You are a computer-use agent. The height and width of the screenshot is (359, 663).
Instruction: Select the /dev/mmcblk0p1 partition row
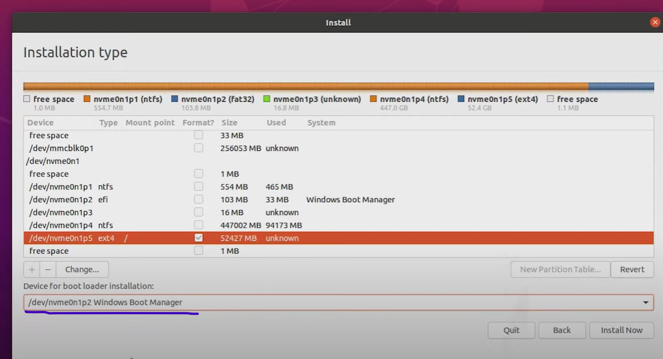click(61, 148)
